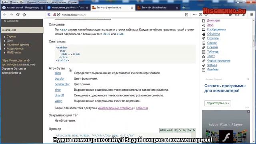Click the tracking protection shield icon

click(49, 15)
